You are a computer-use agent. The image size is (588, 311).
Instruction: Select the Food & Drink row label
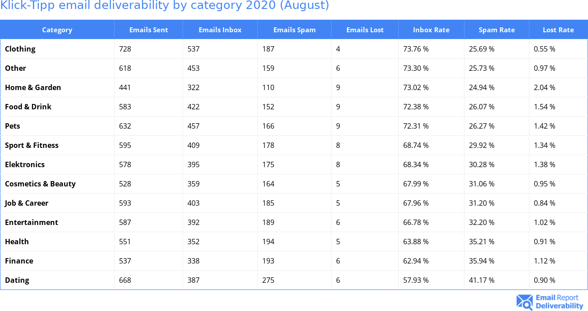[28, 107]
